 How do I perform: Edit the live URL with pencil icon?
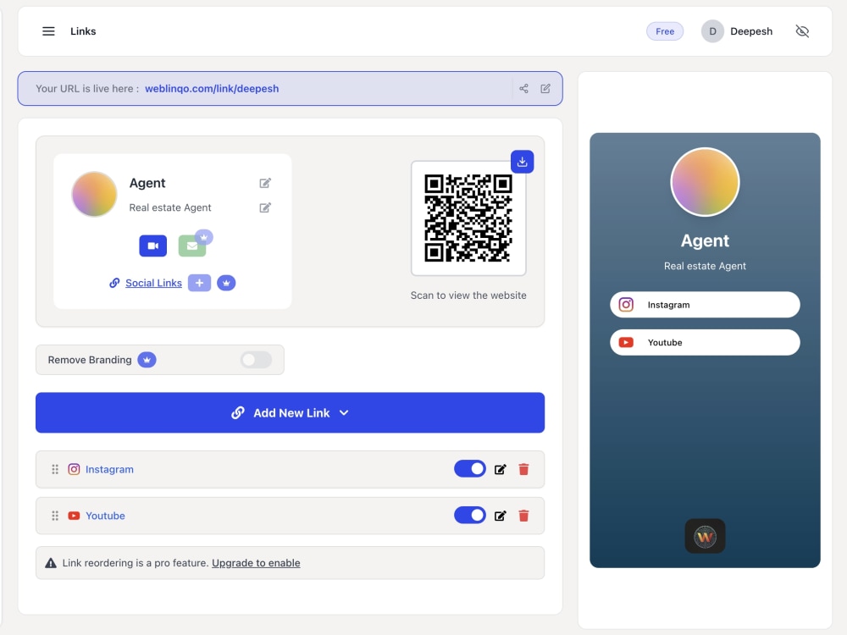545,89
